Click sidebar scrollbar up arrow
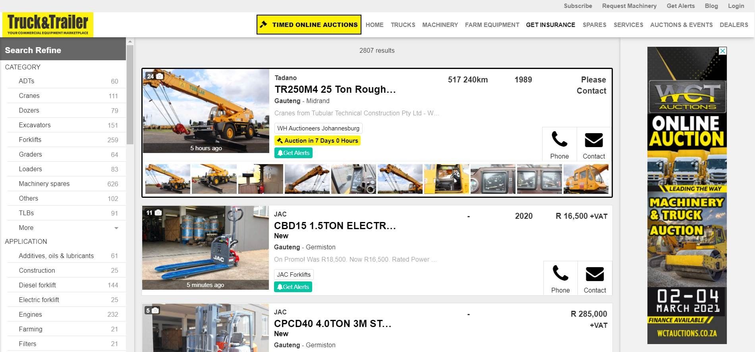The image size is (755, 352). click(129, 41)
